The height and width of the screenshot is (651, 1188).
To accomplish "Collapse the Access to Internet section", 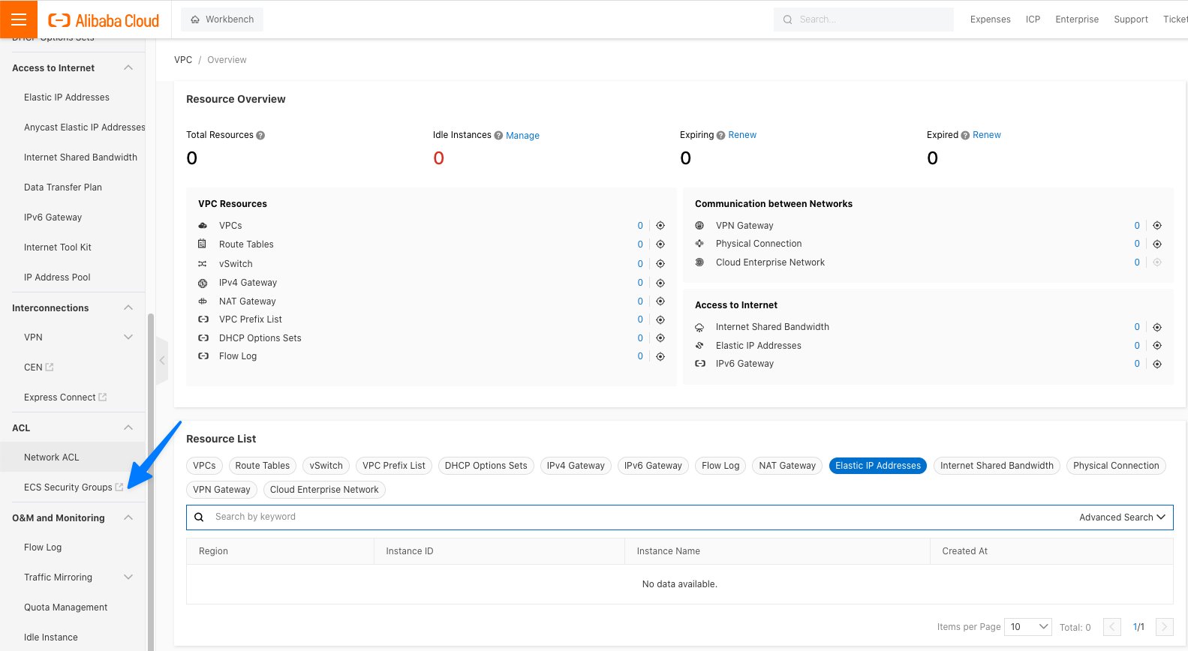I will tap(128, 68).
